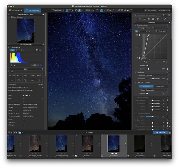Open the Color corrections group icon
The width and height of the screenshot is (179, 168).
click(144, 19)
